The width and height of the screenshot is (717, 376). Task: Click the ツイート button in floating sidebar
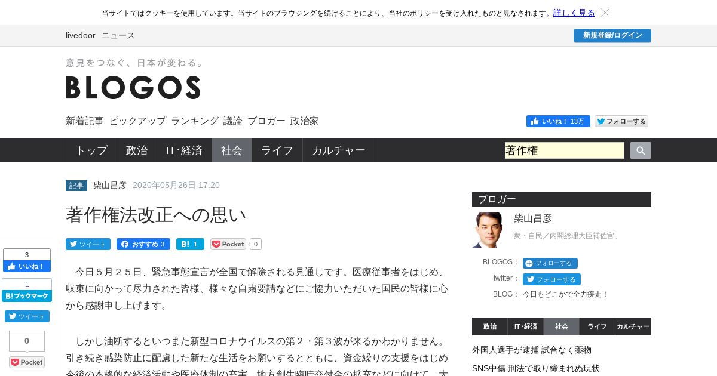(27, 316)
